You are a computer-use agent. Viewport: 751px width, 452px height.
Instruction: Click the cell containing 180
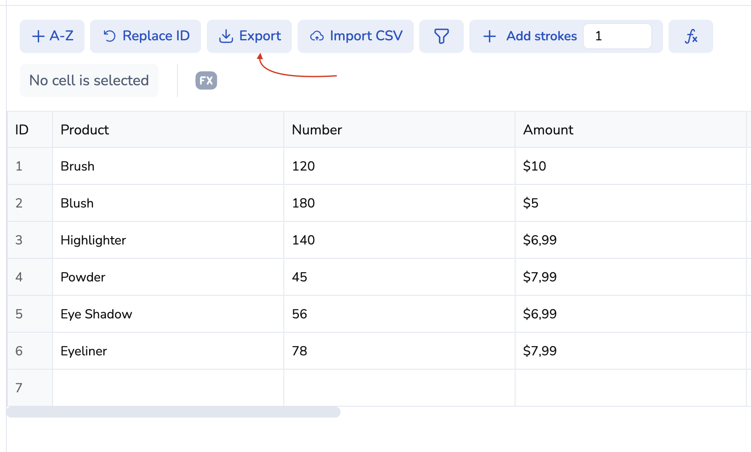point(399,203)
